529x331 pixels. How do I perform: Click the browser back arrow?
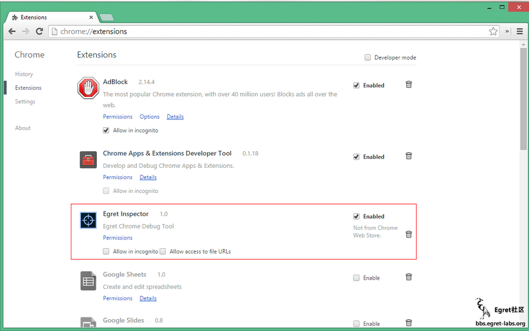tap(12, 31)
